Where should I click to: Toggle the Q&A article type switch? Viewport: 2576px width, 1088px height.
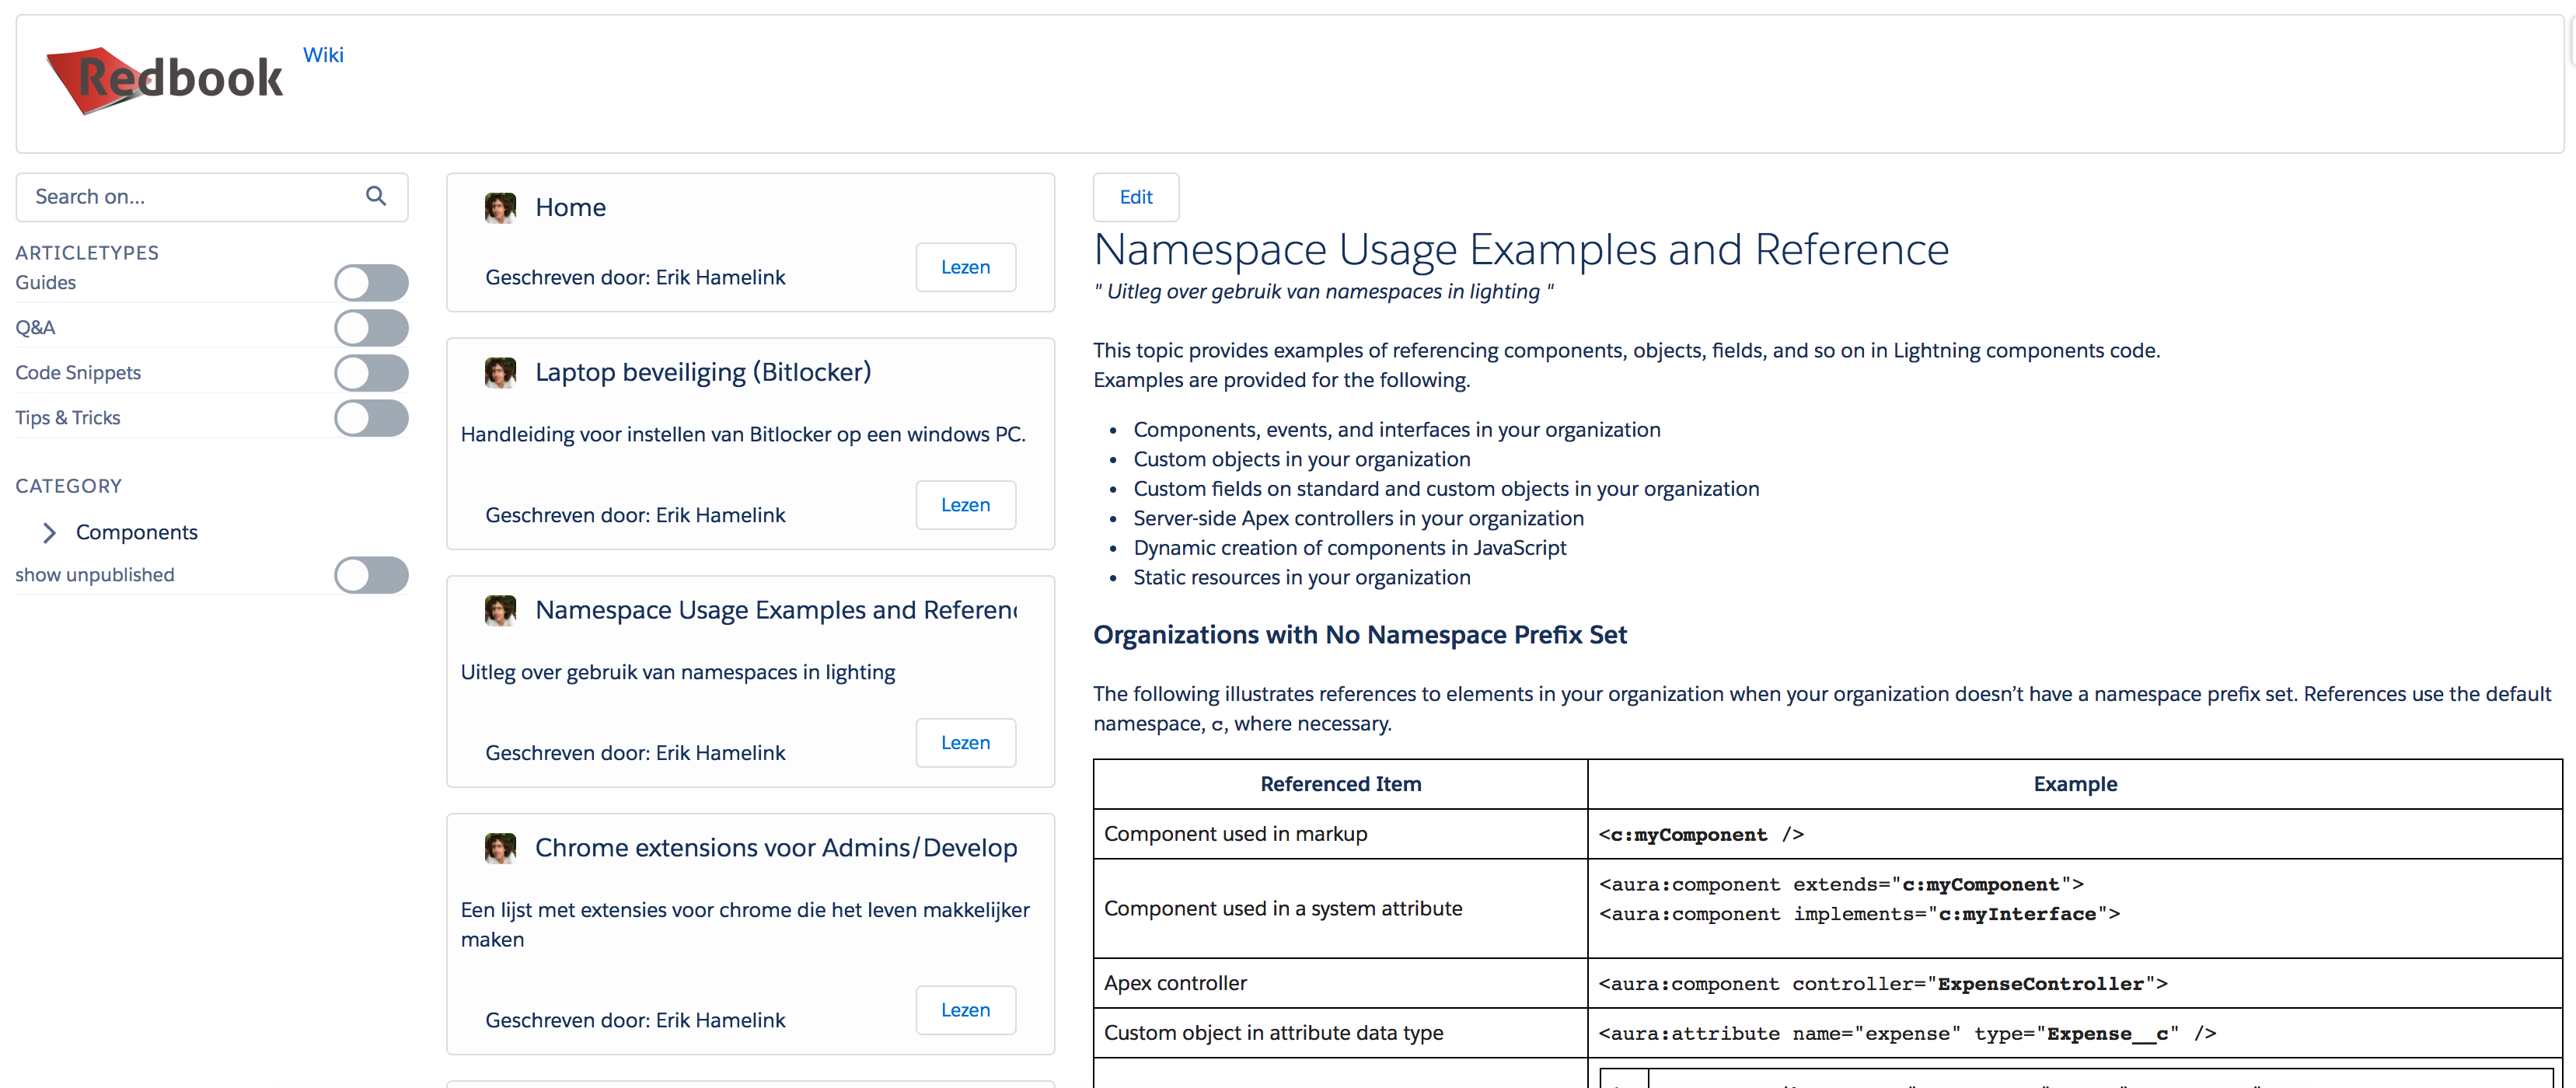pos(371,327)
